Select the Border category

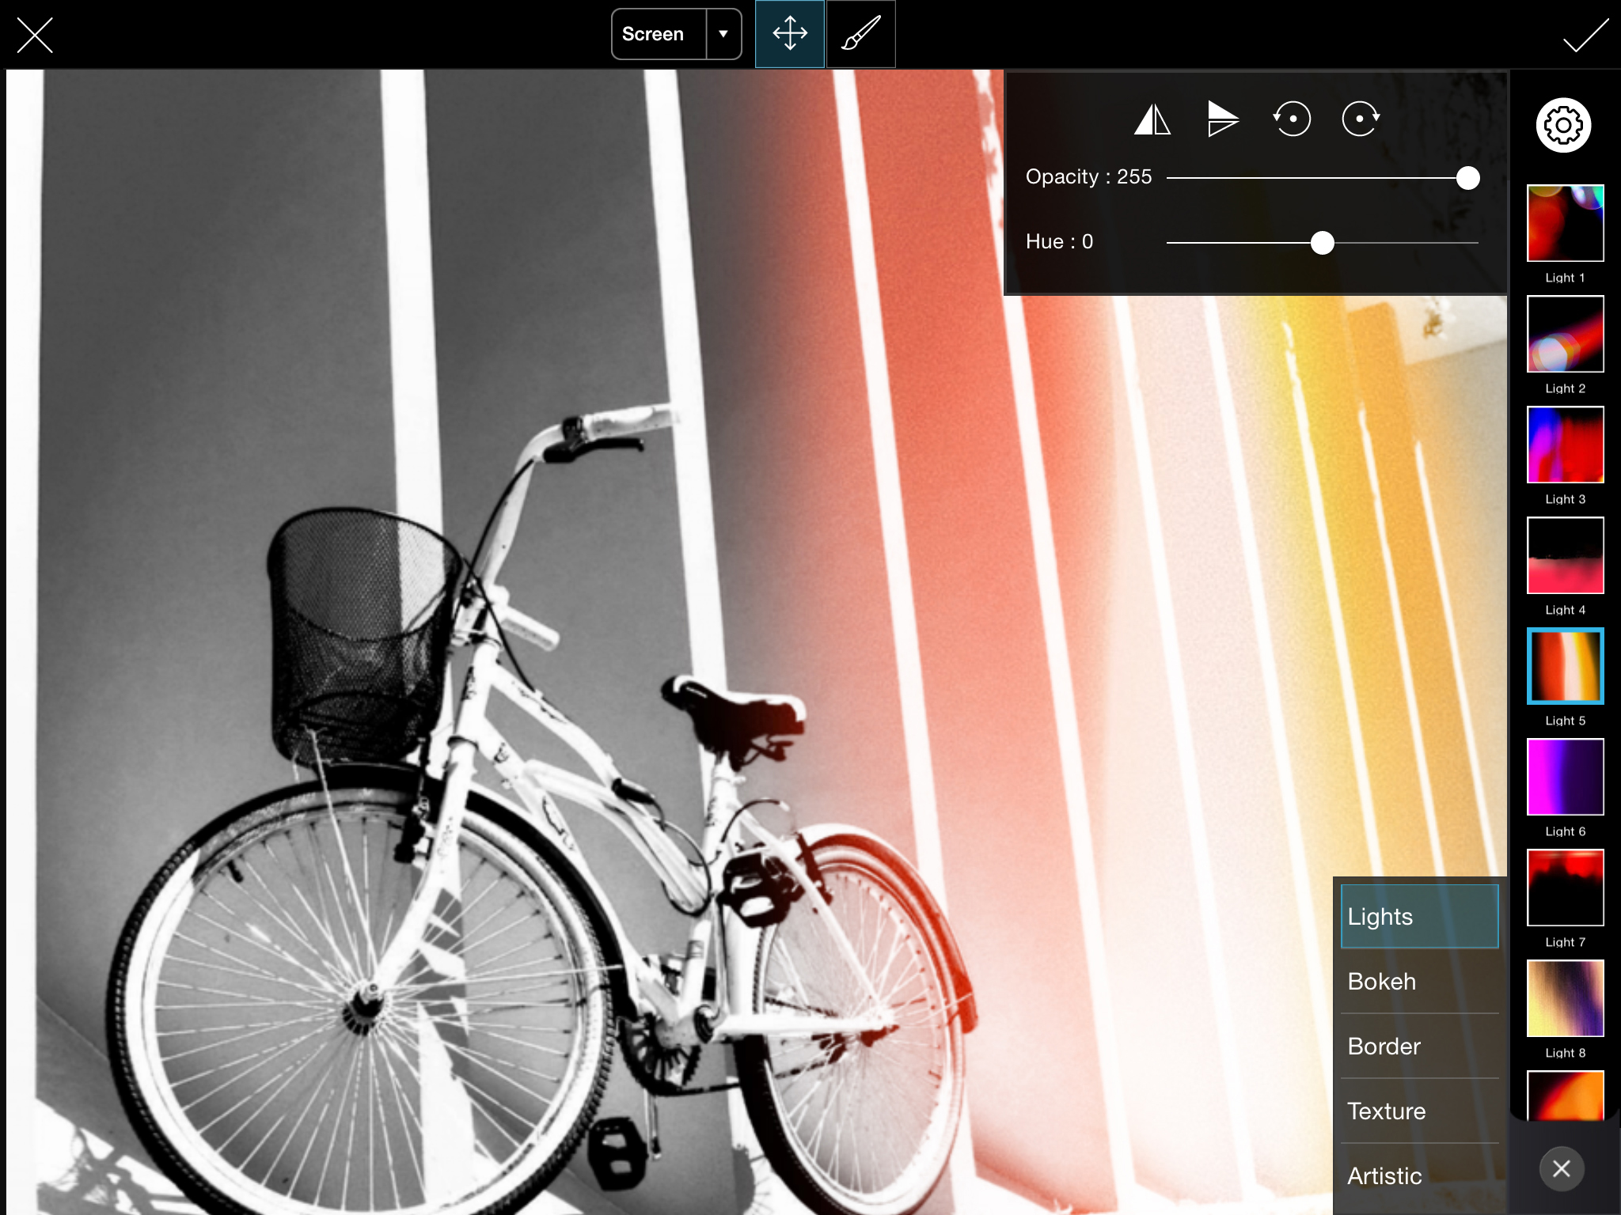1418,1046
